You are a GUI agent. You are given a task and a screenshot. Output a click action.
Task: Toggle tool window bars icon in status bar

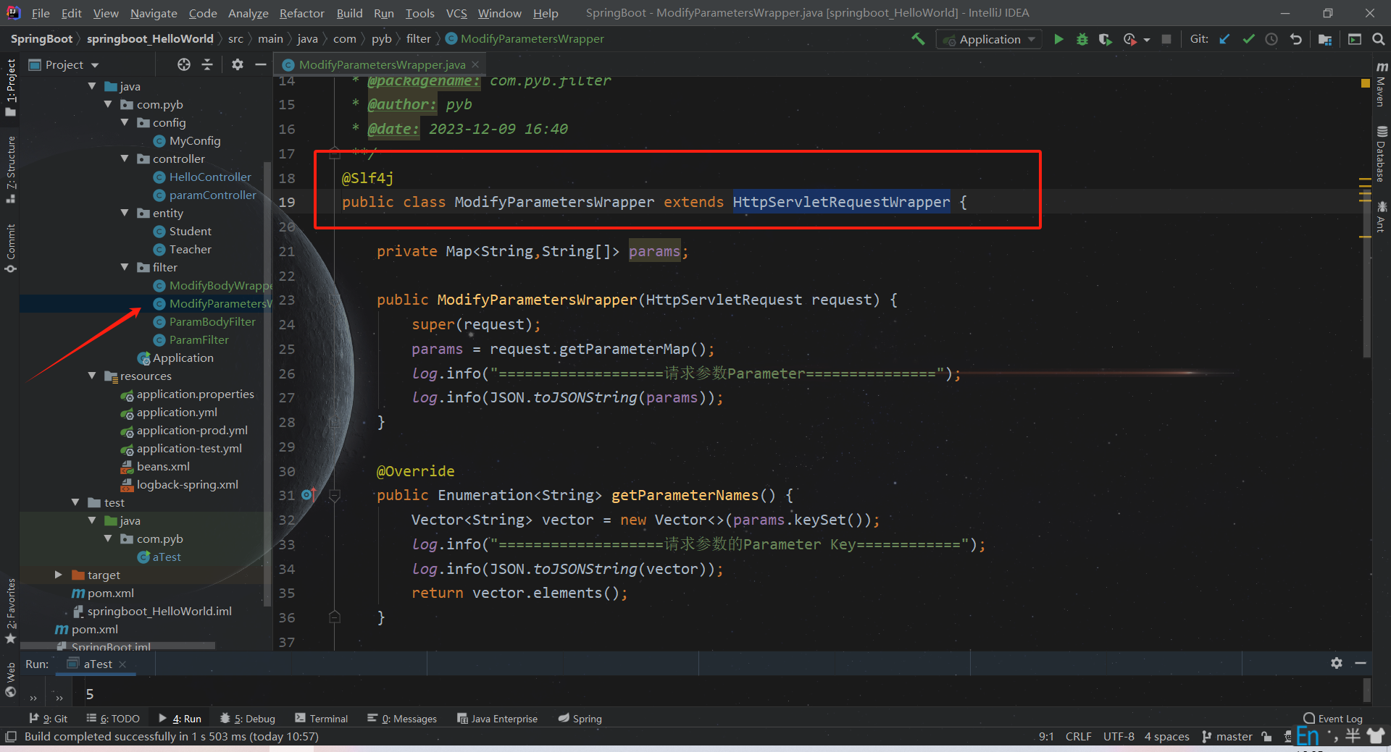point(11,737)
